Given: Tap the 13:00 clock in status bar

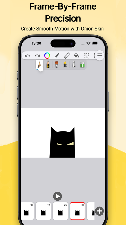Looking at the screenshot, I should point(36,43).
